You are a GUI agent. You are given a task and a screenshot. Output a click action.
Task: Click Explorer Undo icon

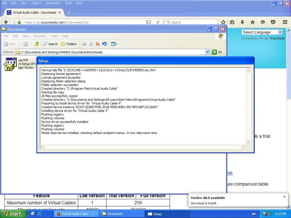[105, 44]
